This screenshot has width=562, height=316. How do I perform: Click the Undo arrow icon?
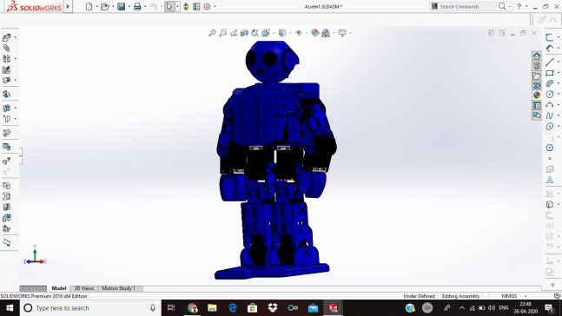(x=153, y=6)
